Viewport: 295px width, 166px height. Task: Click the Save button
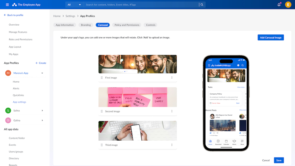tap(279, 160)
